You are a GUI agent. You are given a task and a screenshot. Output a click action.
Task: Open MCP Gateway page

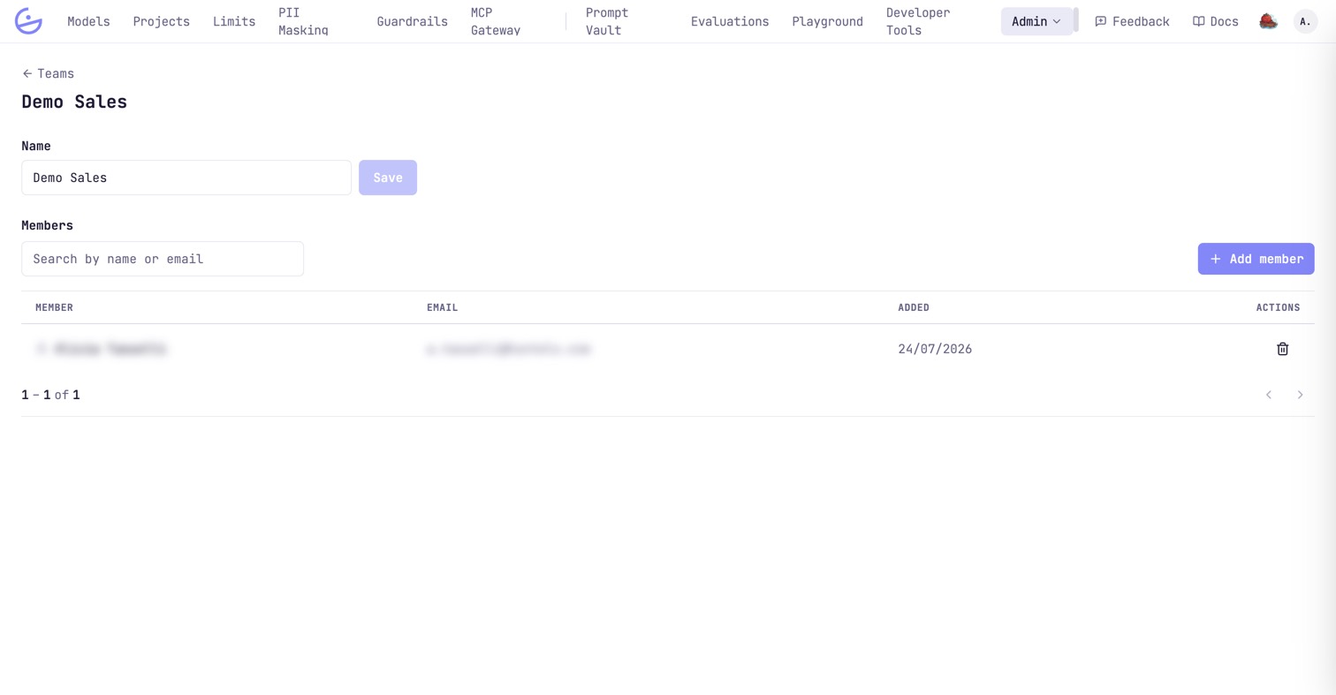click(496, 21)
